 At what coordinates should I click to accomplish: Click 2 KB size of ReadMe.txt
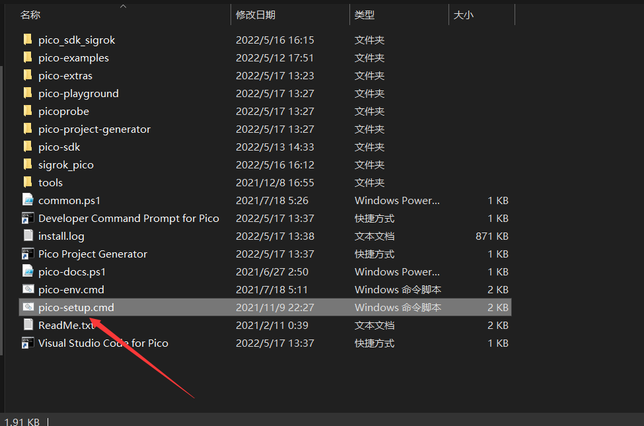click(x=498, y=326)
